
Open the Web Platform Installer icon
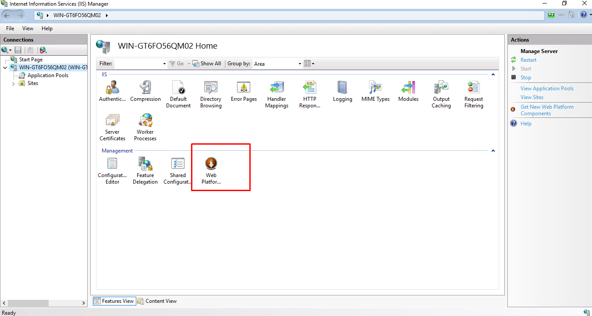[x=211, y=170]
